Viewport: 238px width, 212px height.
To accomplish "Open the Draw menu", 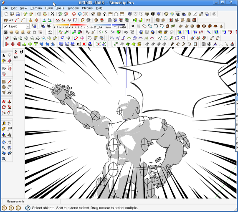I will coord(49,8).
